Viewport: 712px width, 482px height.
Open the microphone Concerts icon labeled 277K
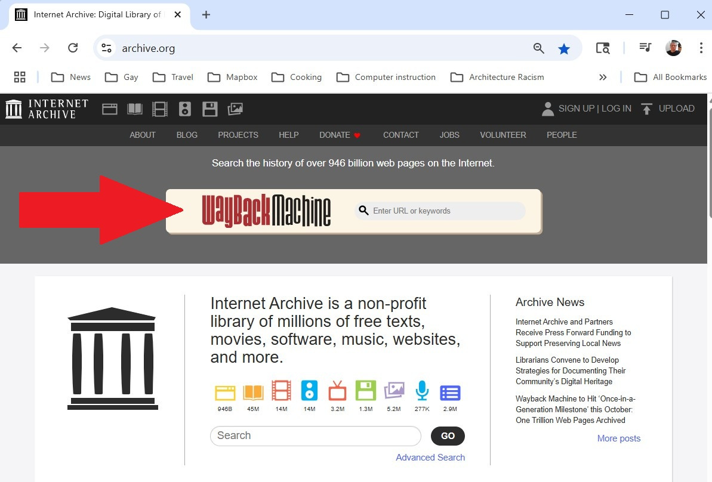pyautogui.click(x=422, y=390)
